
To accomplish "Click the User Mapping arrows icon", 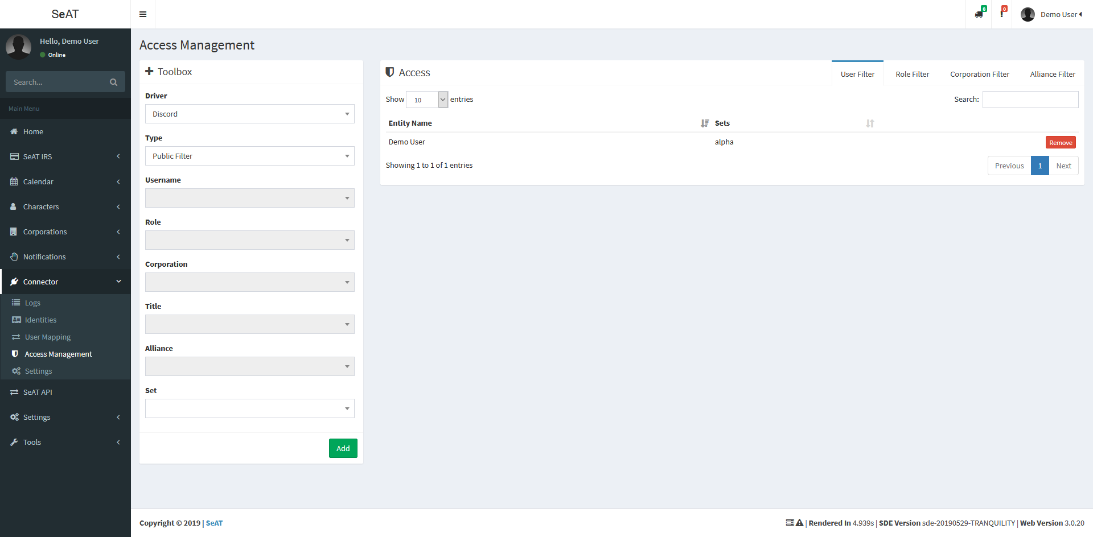I will pos(16,337).
